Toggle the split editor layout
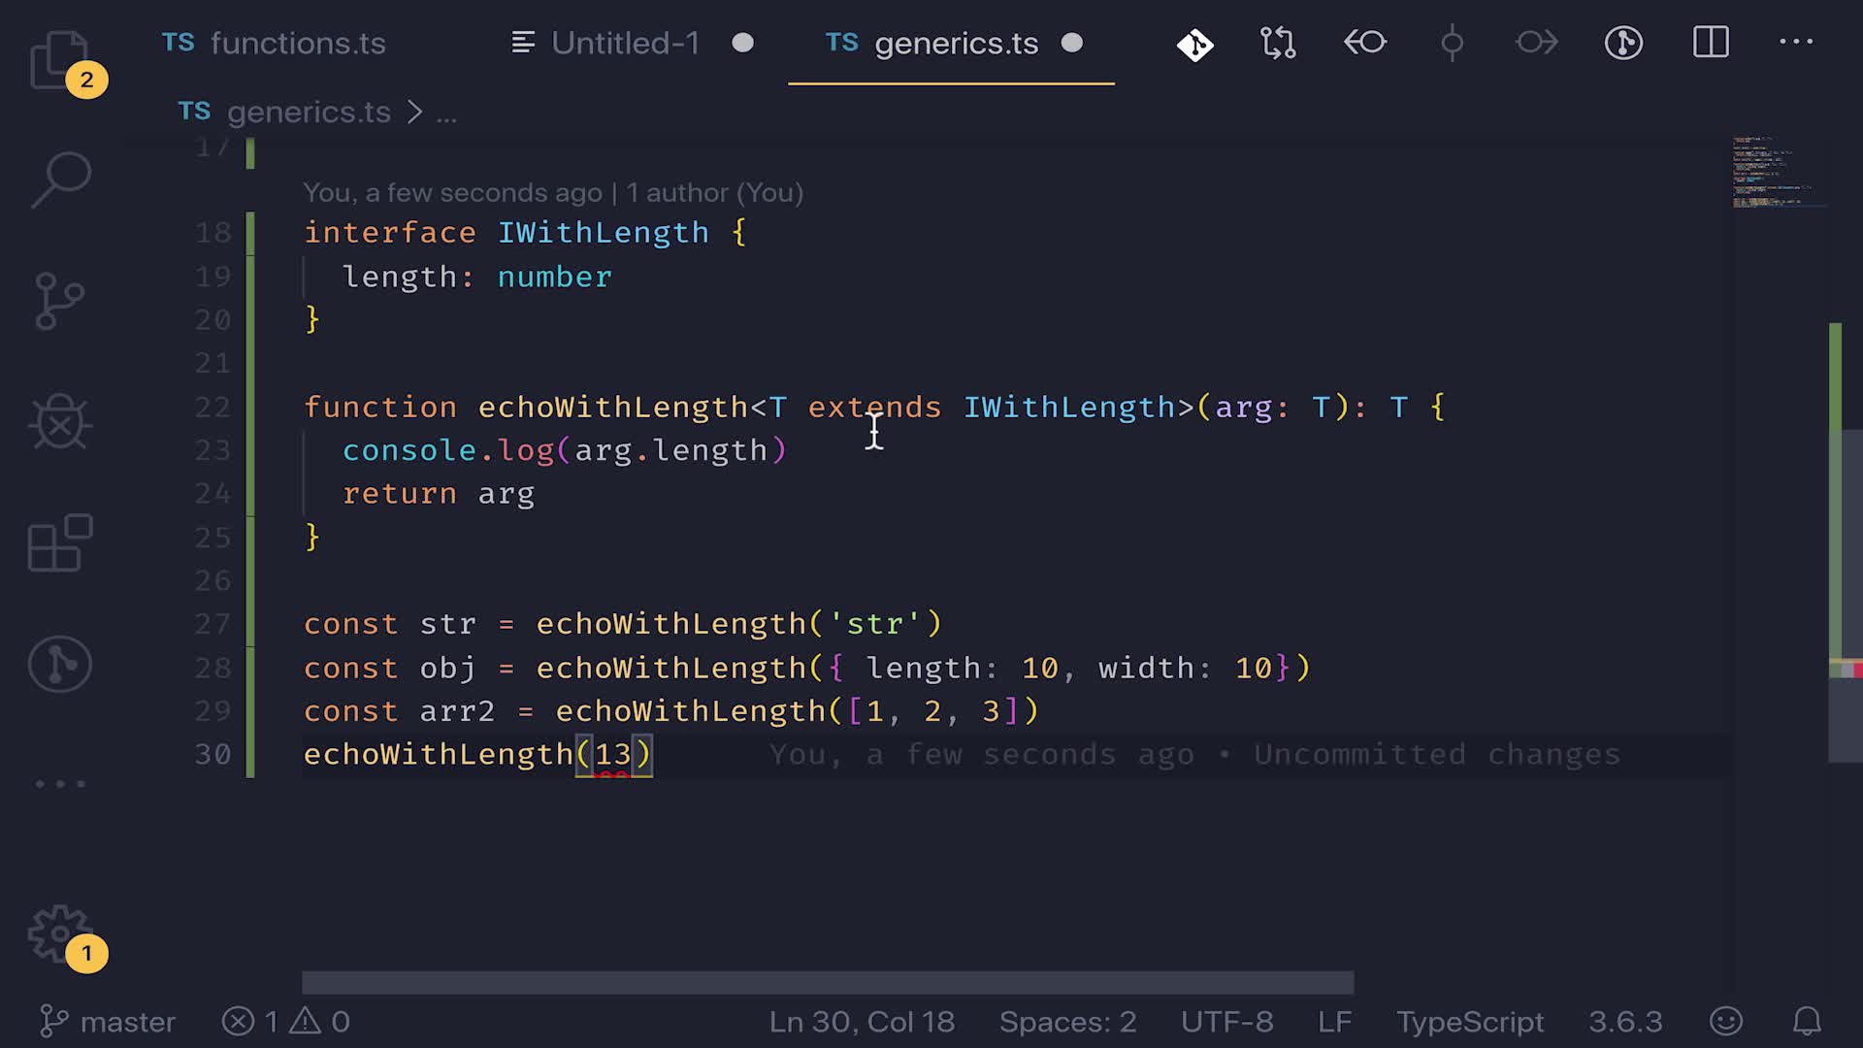The image size is (1863, 1048). (x=1711, y=43)
